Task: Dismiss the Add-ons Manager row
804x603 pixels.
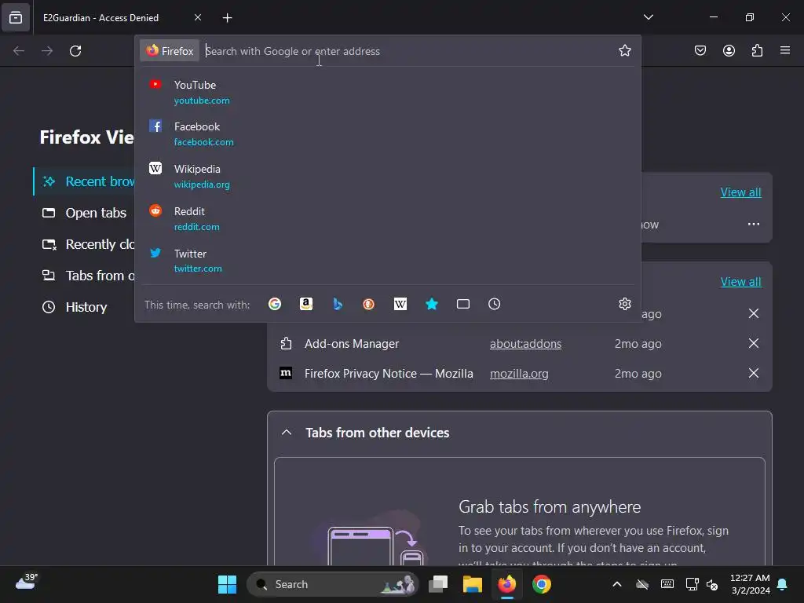Action: [x=753, y=343]
